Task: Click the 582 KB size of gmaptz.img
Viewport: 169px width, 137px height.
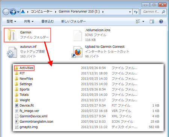Action: pos(154,127)
